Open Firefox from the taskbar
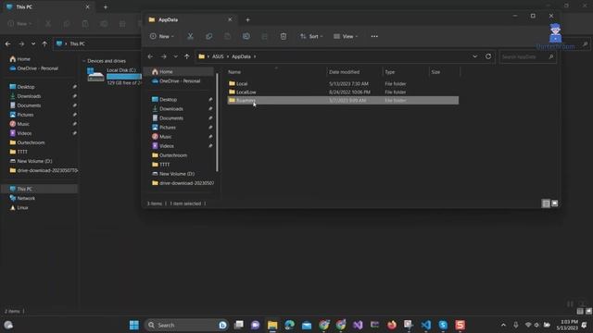 click(392, 325)
